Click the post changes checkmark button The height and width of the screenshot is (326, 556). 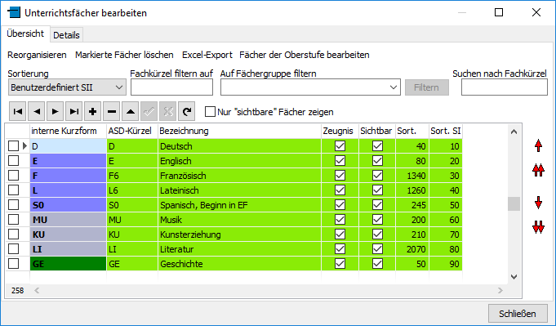point(149,112)
